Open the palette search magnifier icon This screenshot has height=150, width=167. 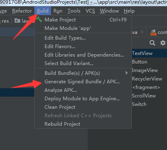tap(152, 43)
